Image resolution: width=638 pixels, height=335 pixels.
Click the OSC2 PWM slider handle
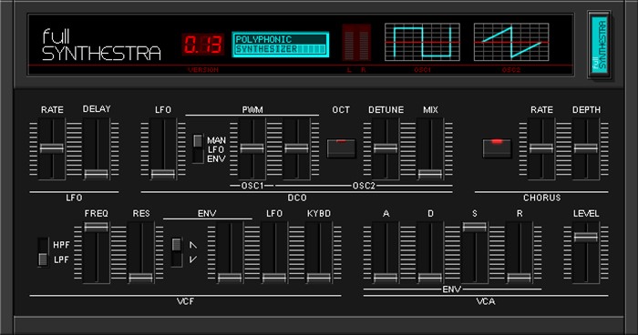point(296,148)
